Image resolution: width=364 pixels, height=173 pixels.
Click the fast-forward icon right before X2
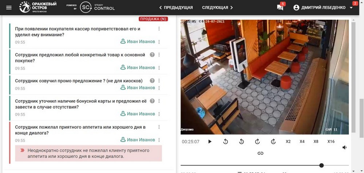tap(273, 142)
